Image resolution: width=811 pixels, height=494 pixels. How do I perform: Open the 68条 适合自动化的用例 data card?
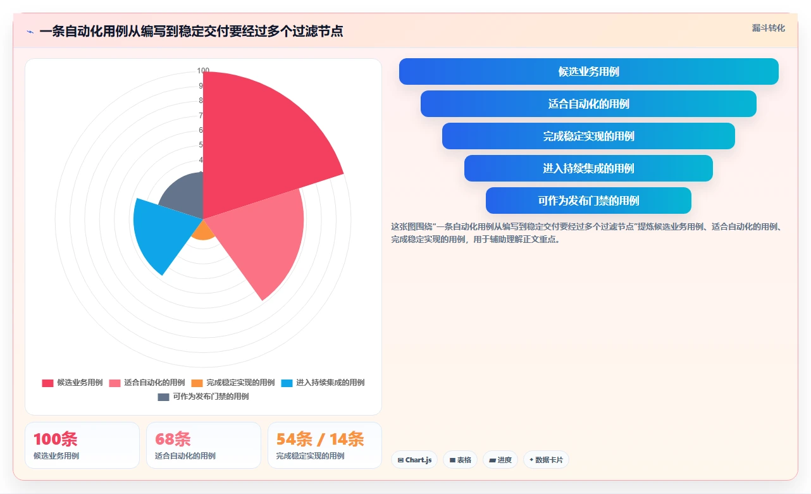(204, 445)
